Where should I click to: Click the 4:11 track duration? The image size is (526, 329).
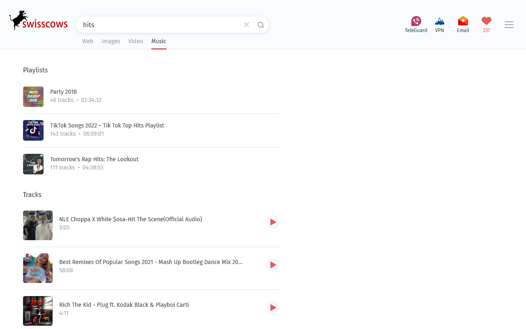(64, 313)
